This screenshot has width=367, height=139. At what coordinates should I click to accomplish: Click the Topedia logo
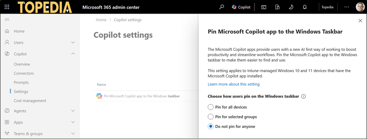tap(45, 7)
